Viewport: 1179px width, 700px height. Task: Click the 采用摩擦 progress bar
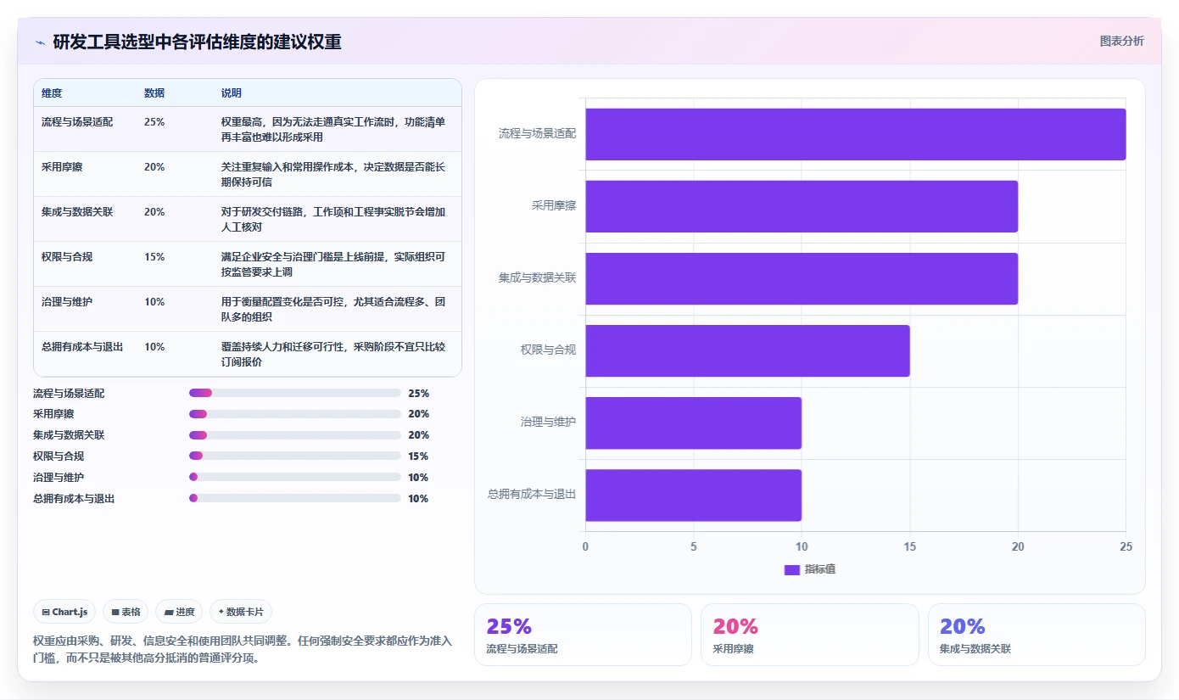(x=295, y=414)
